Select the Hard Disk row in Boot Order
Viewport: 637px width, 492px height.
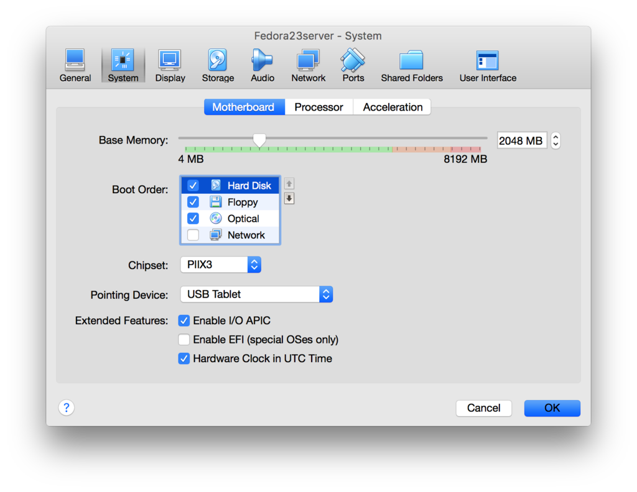tap(230, 185)
